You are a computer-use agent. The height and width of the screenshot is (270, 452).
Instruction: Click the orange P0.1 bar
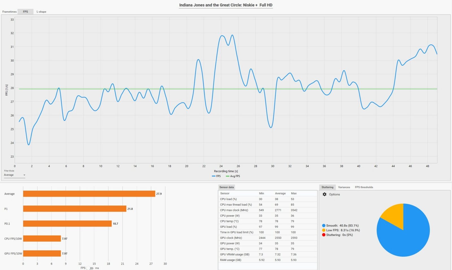coord(67,224)
